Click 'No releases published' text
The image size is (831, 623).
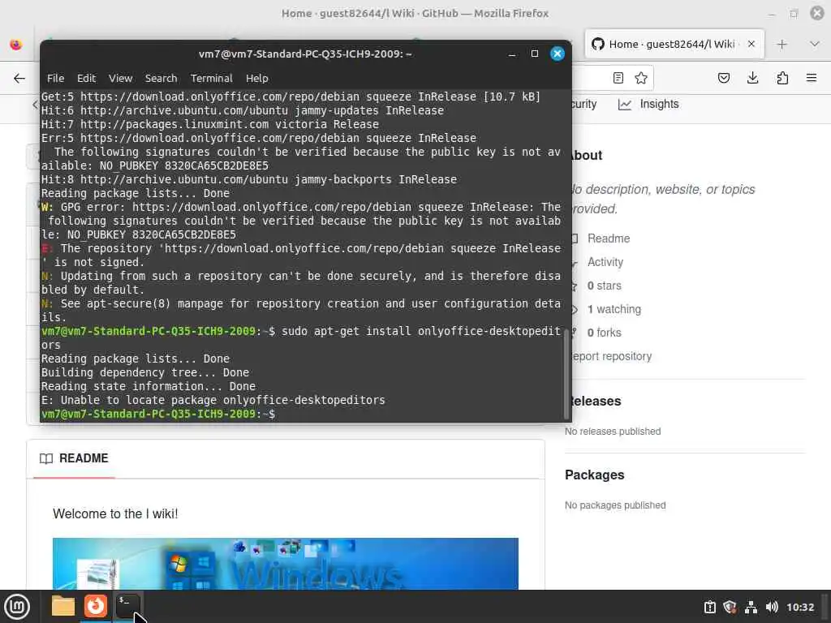point(613,432)
